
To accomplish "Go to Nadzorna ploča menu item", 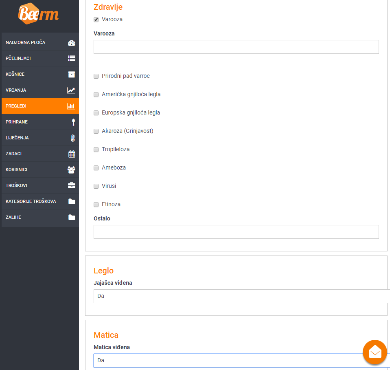I will tap(40, 42).
